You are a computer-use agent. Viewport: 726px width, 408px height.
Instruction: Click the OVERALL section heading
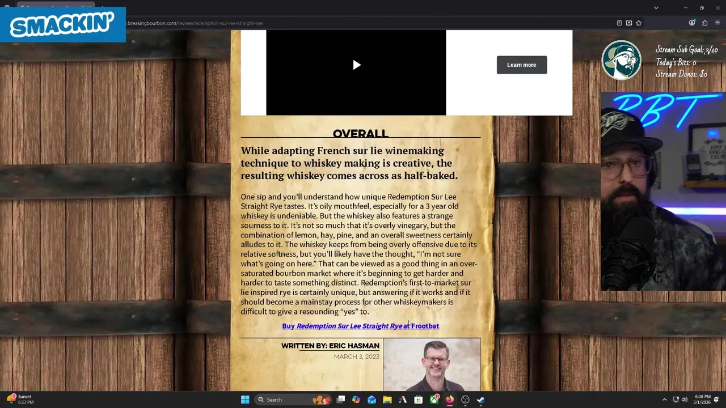[x=360, y=134]
